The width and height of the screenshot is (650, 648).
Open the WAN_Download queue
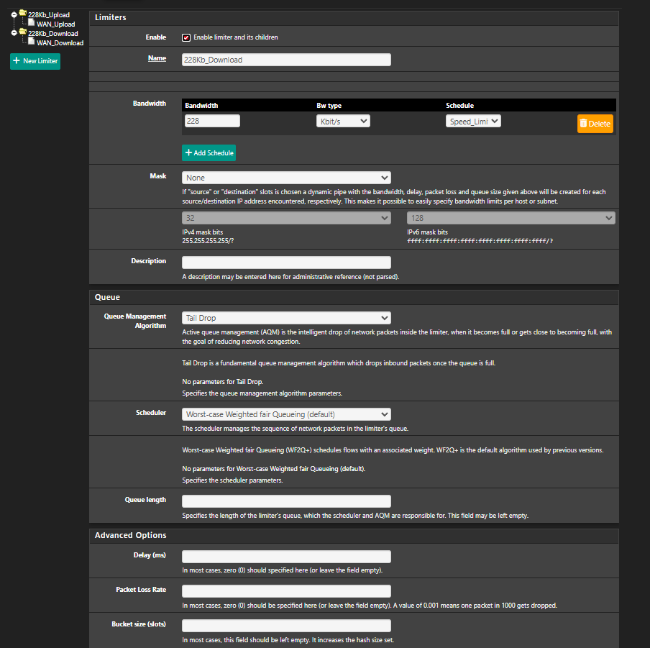(x=60, y=43)
